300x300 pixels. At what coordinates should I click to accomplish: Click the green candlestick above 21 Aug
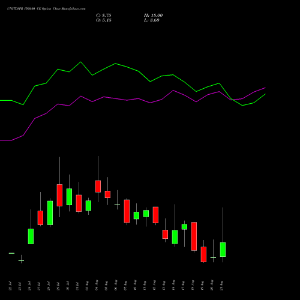223,250
